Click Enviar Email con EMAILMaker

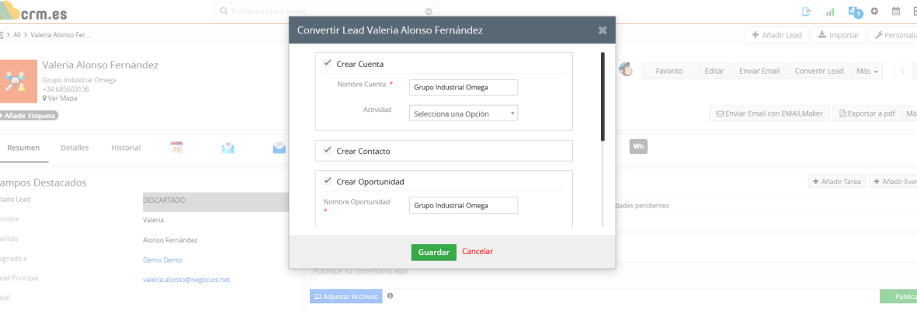pyautogui.click(x=769, y=113)
